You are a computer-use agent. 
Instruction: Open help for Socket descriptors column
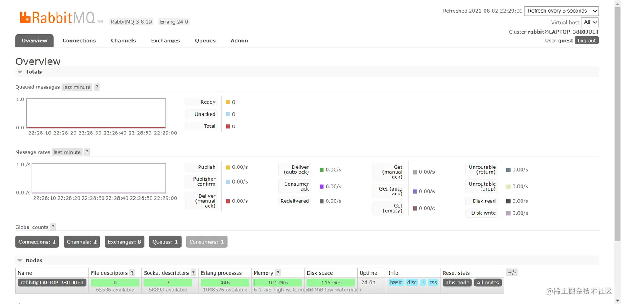(193, 273)
